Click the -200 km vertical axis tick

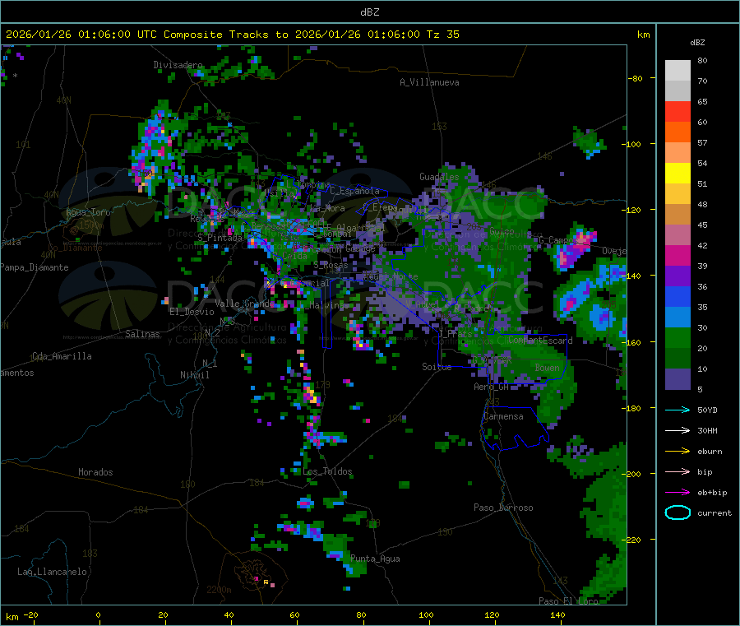click(x=633, y=474)
